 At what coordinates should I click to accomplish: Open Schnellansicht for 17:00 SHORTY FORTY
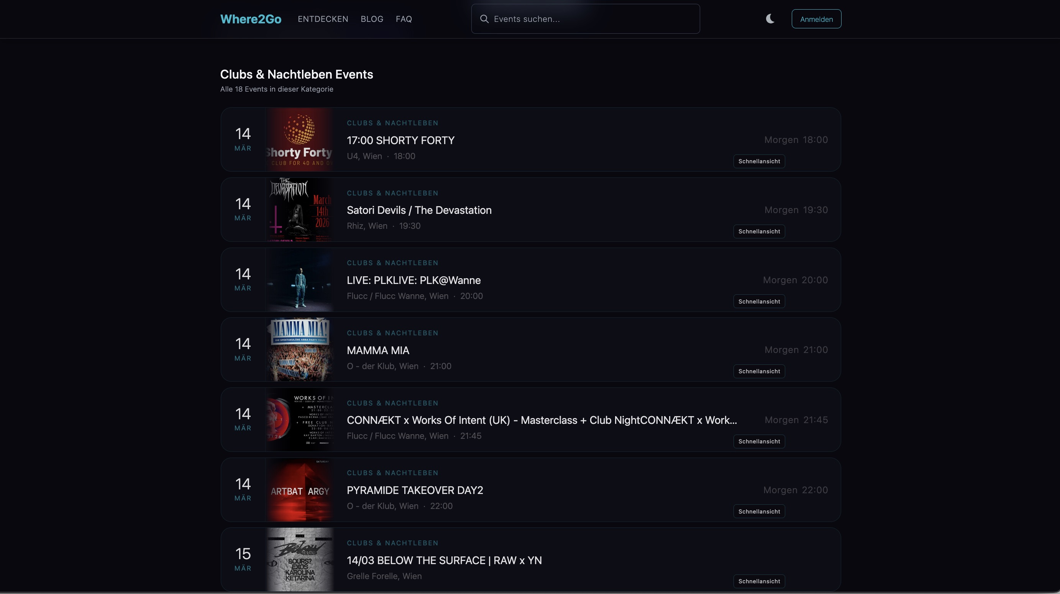(x=759, y=161)
